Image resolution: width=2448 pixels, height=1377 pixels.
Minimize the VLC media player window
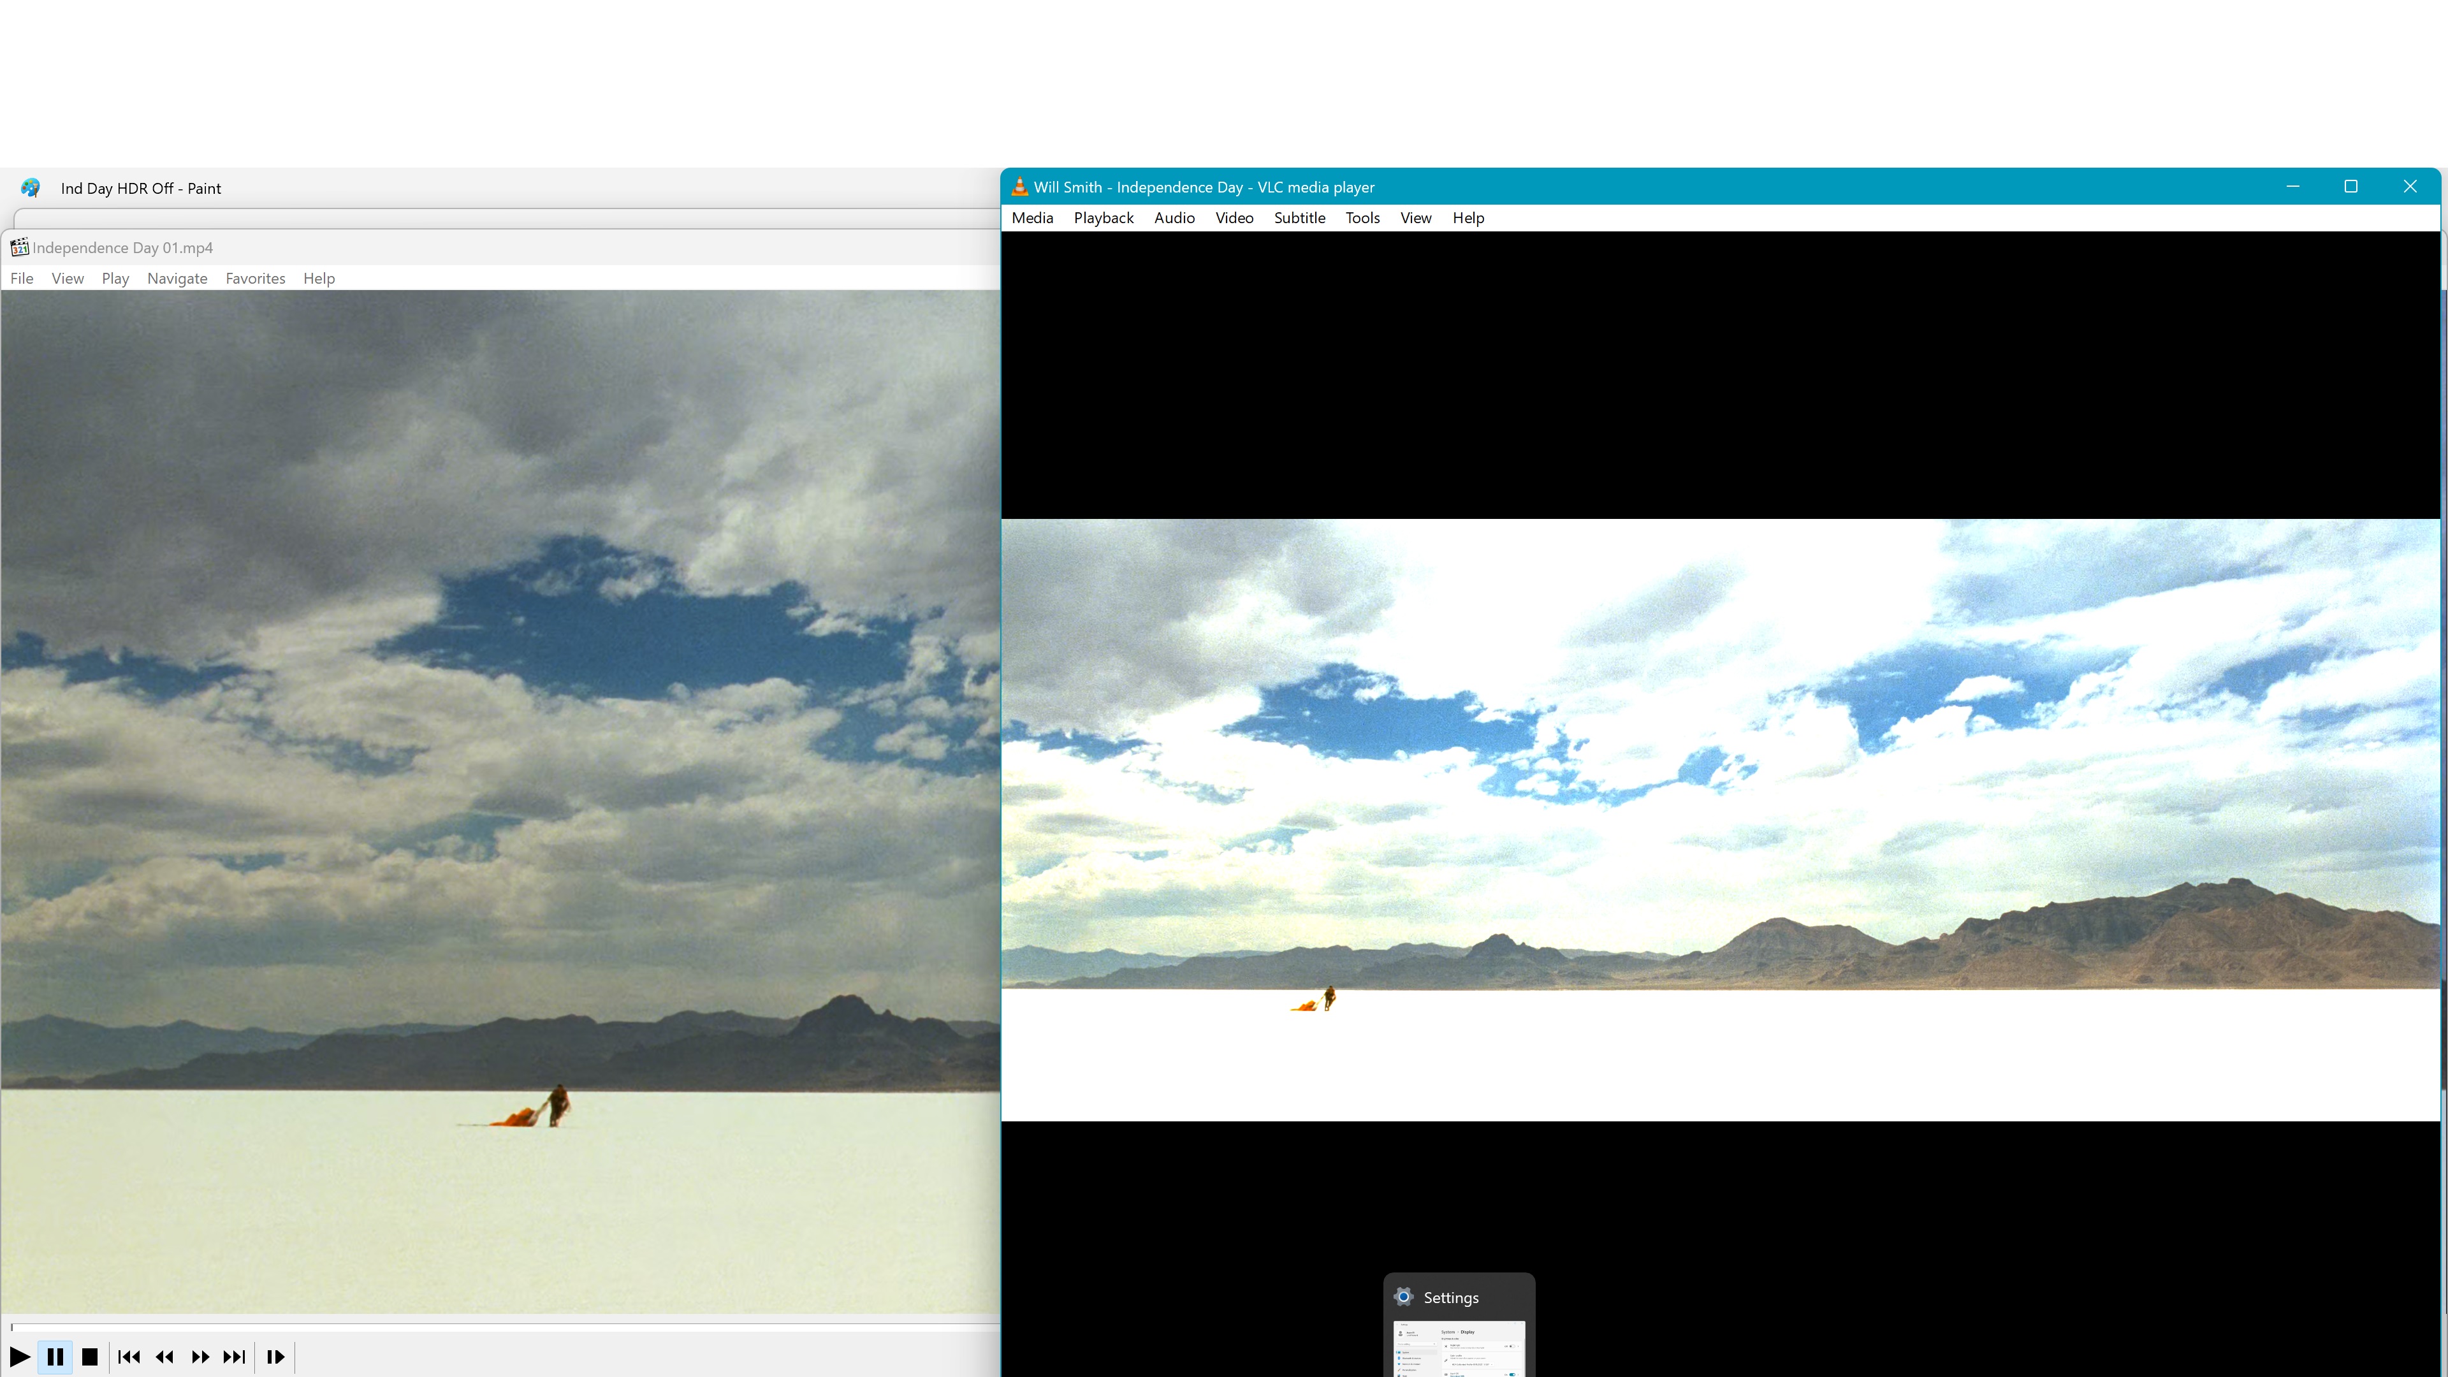pyautogui.click(x=2292, y=186)
